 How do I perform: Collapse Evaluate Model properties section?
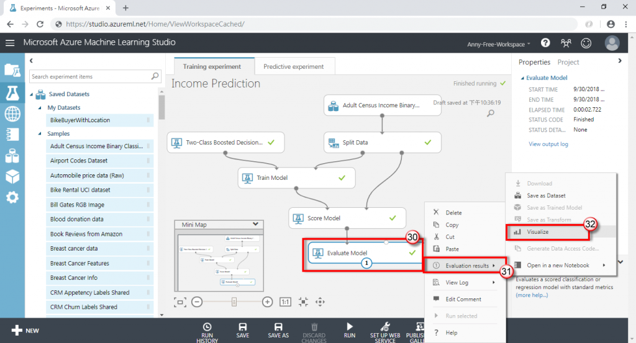(x=522, y=78)
